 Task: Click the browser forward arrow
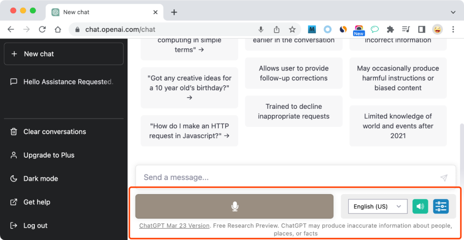pos(27,29)
